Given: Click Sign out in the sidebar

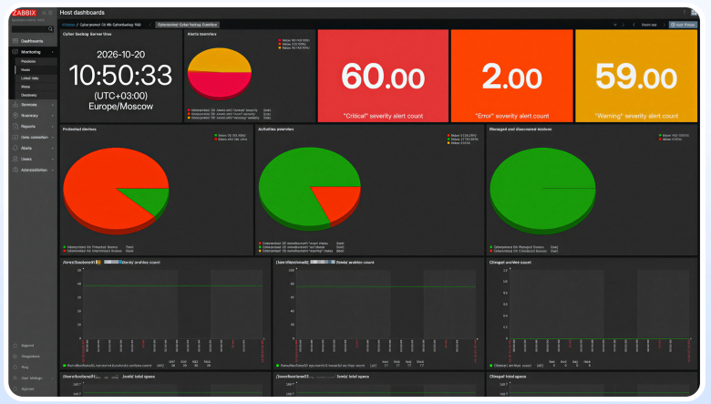Looking at the screenshot, I should tap(27, 389).
